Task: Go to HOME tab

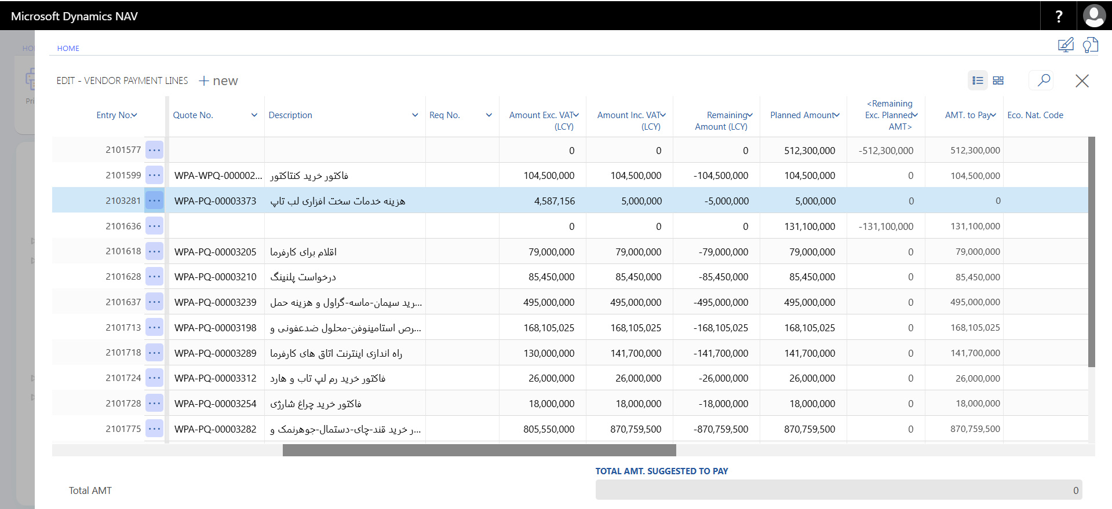Action: (x=68, y=49)
